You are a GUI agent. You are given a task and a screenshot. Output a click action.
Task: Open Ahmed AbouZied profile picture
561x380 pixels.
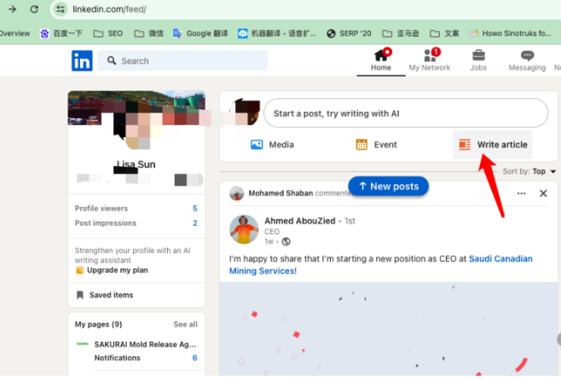(x=244, y=229)
